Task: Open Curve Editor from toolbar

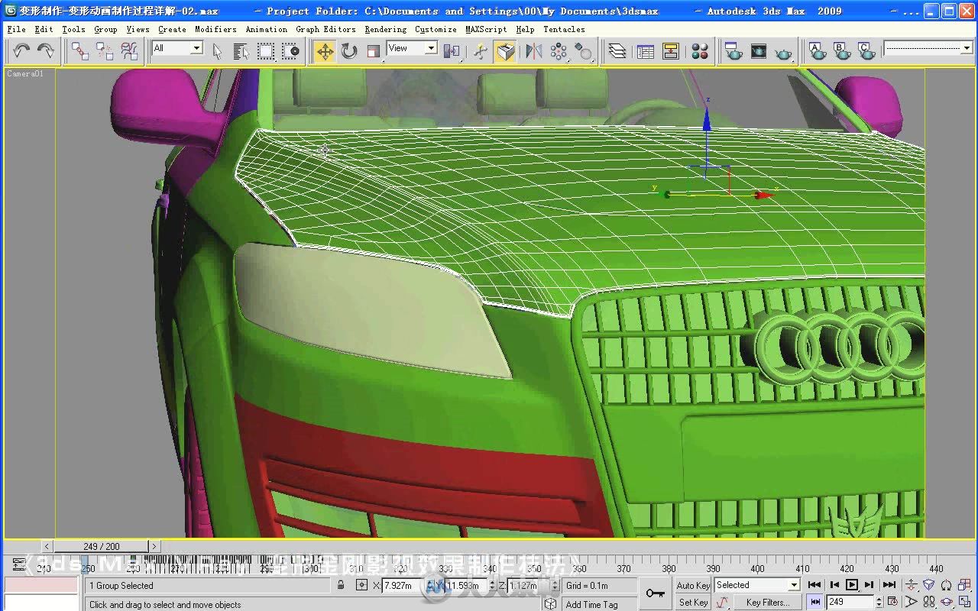Action: pyautogui.click(x=646, y=51)
